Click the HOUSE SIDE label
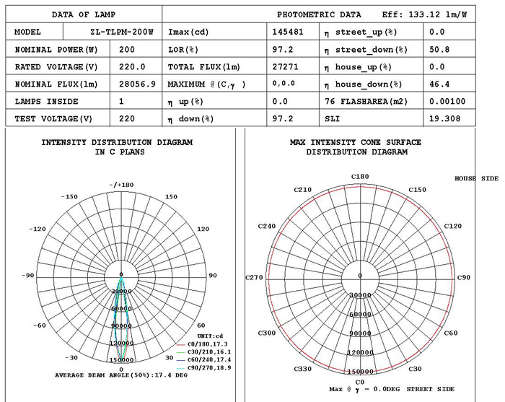The height and width of the screenshot is (402, 505). 476,178
